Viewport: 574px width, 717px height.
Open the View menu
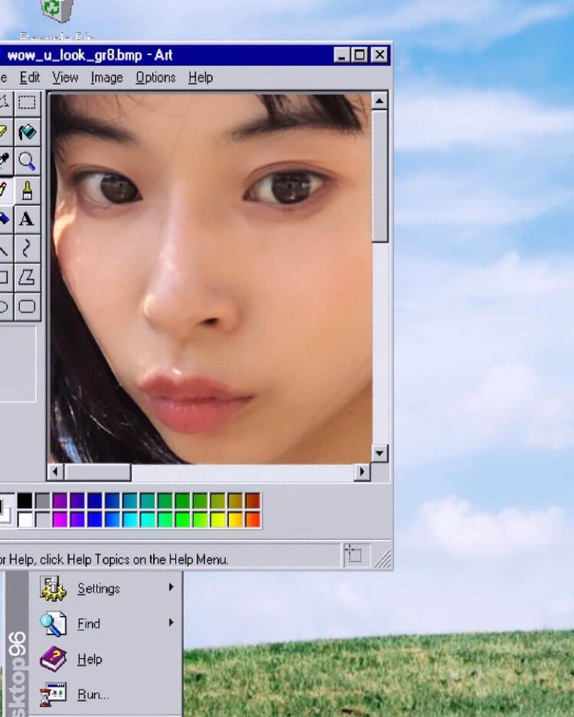pos(65,78)
